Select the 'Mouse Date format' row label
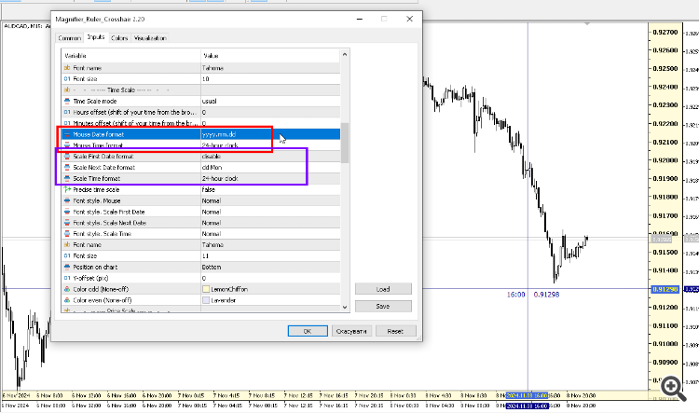Viewport: 699px width, 413px height. point(99,134)
